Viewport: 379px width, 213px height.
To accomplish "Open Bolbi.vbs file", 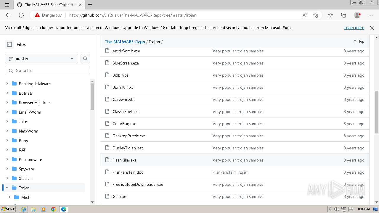I will pos(121,75).
